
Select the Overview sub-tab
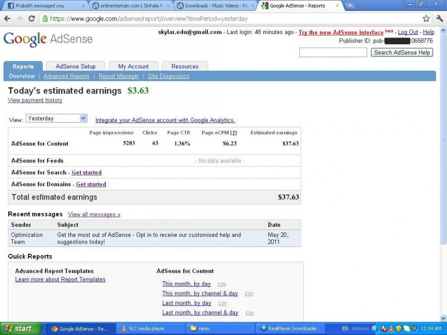click(22, 76)
